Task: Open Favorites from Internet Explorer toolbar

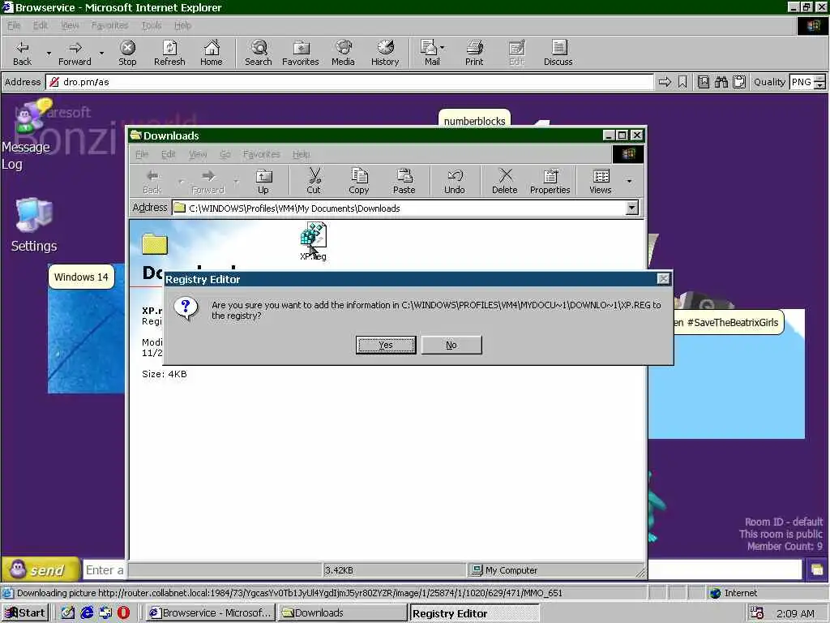Action: coord(301,53)
